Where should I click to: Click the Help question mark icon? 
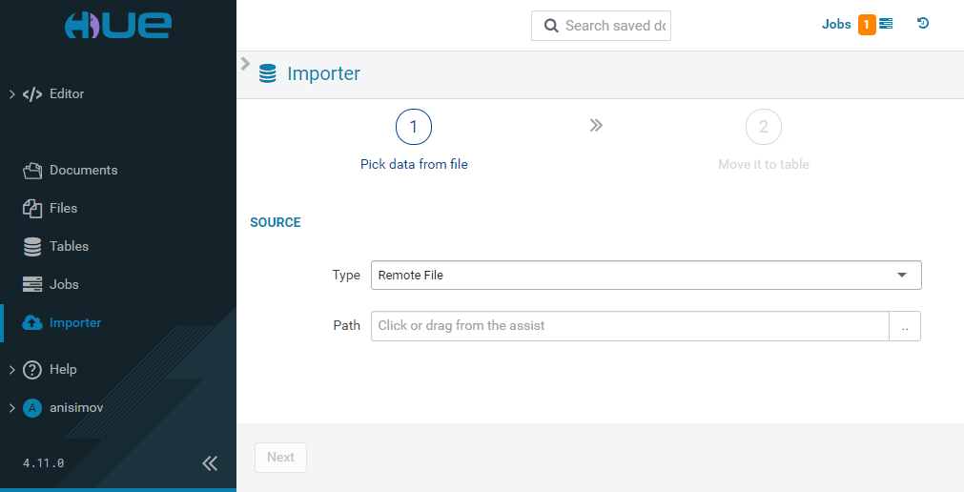(x=32, y=370)
